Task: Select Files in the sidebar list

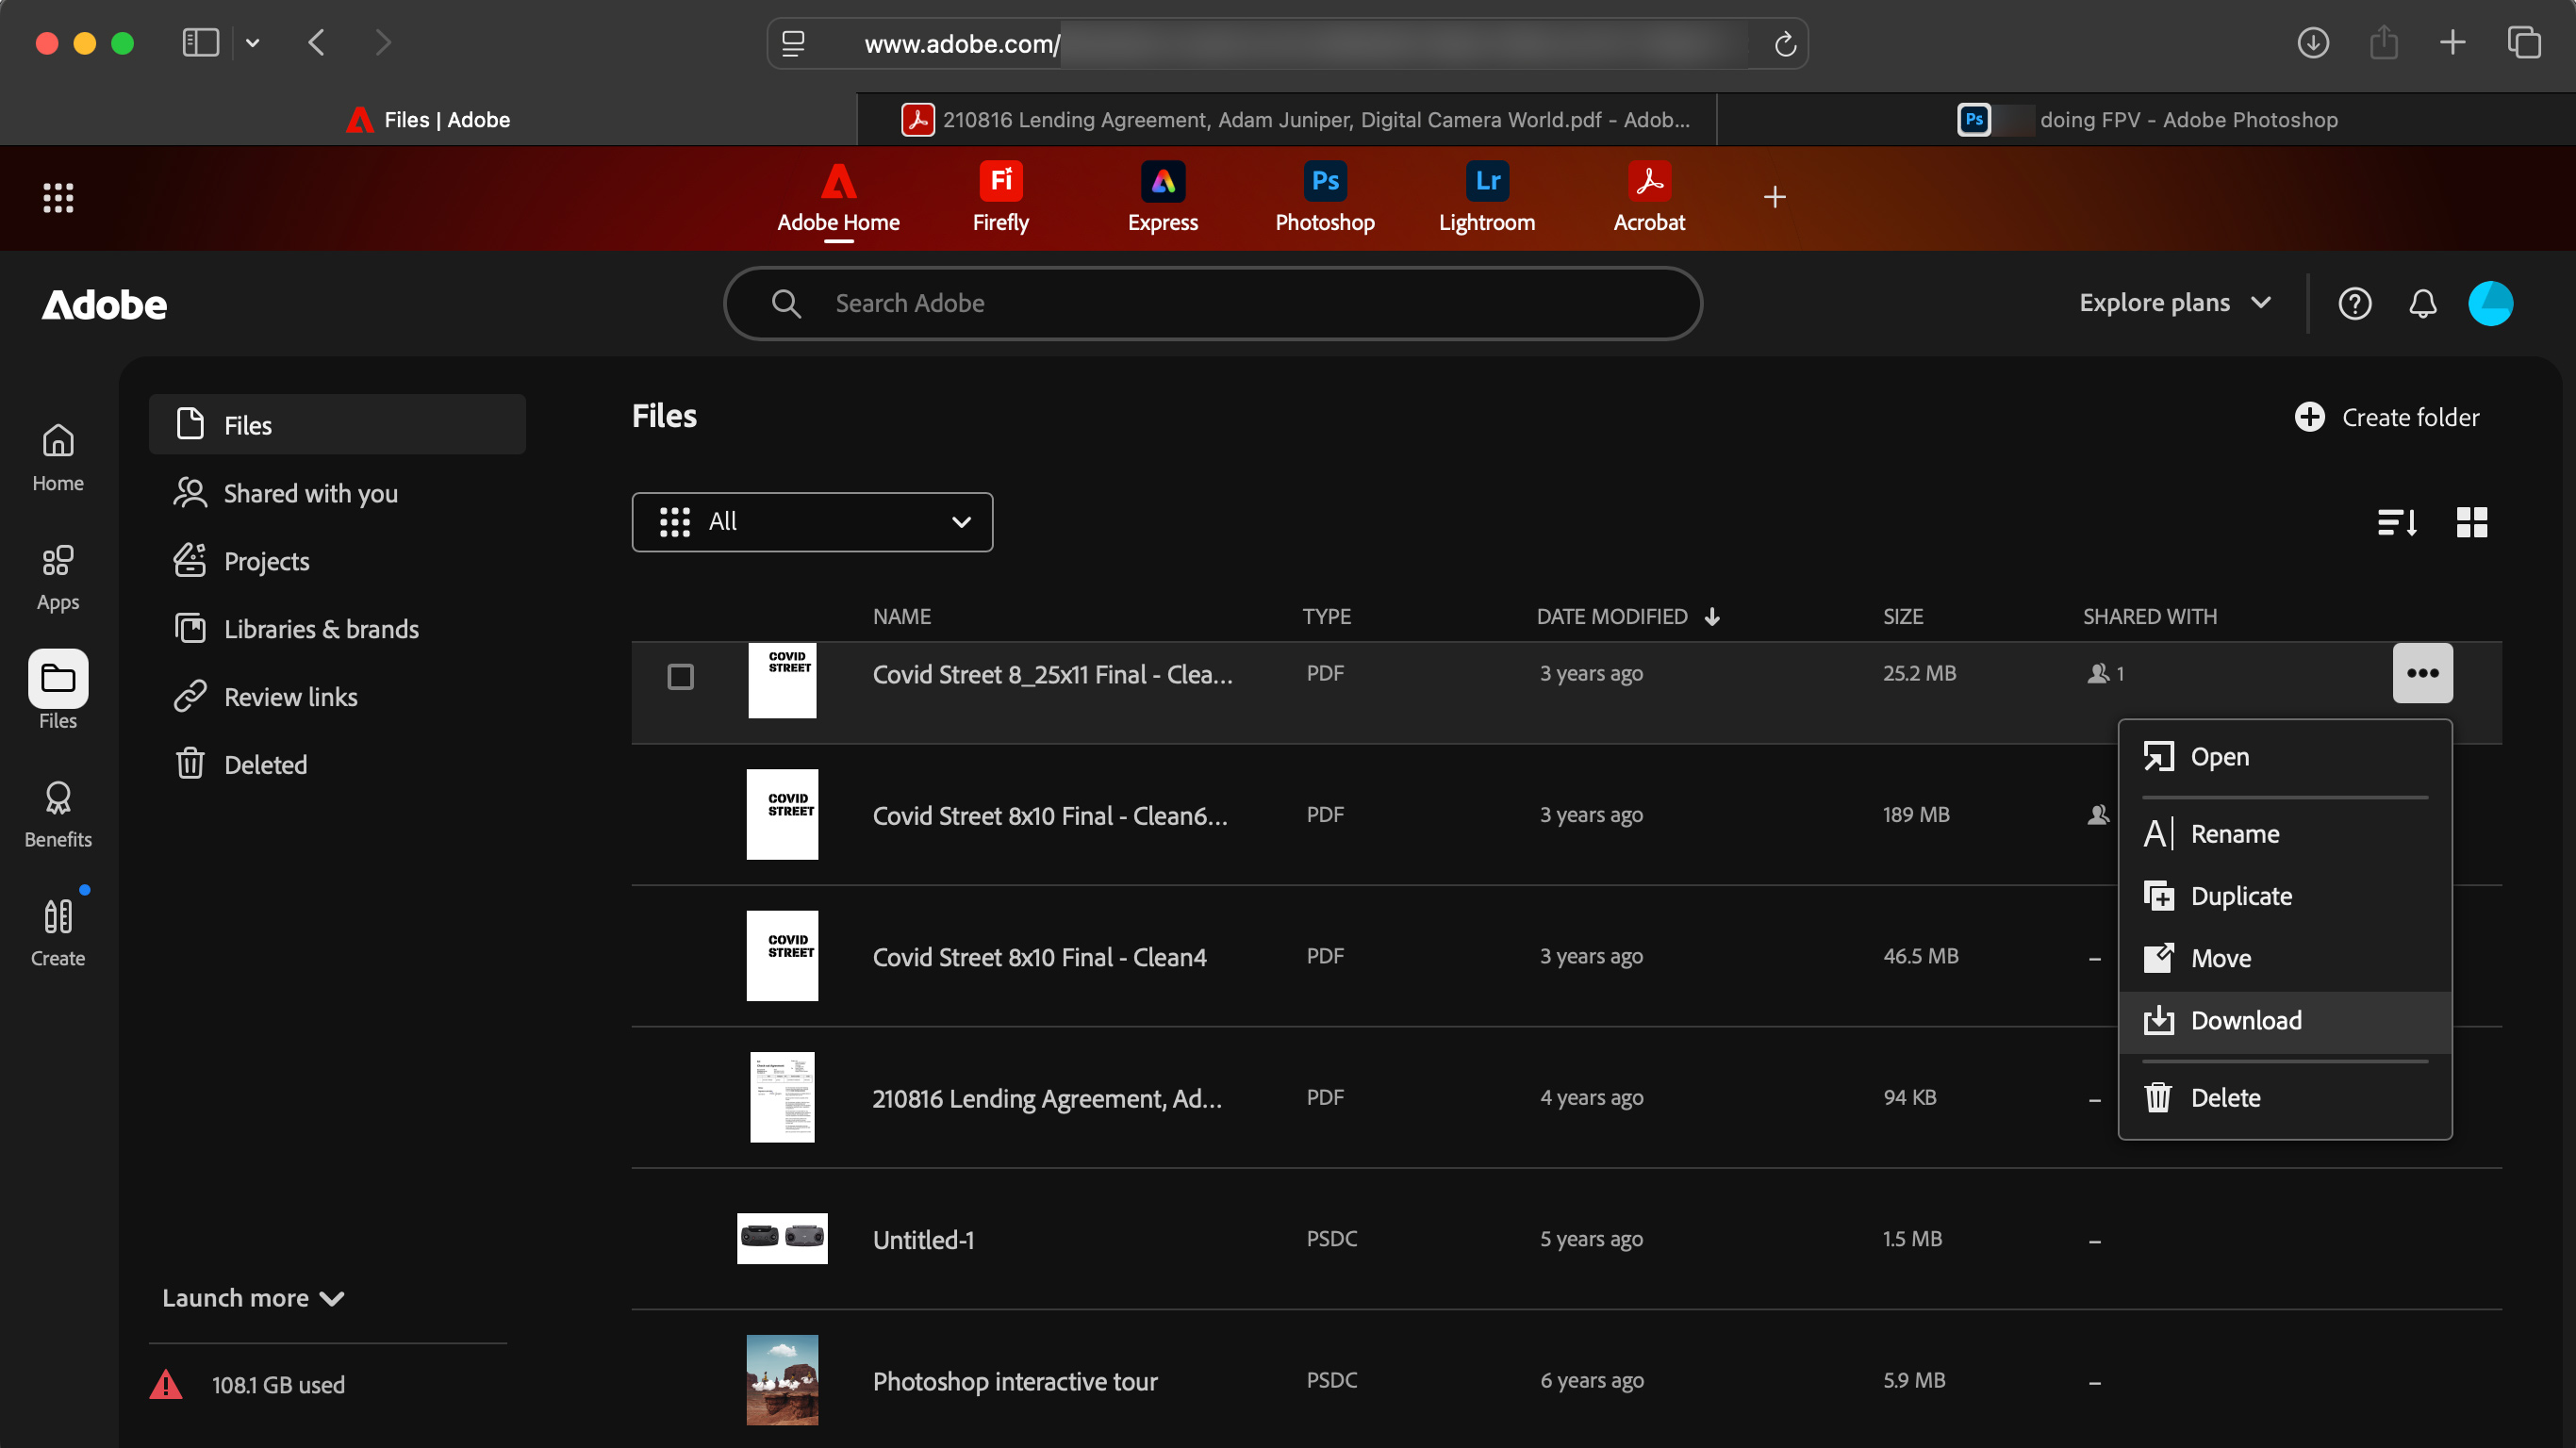Action: tap(337, 424)
